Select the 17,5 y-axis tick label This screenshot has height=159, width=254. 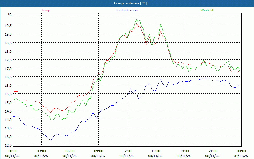(8, 60)
